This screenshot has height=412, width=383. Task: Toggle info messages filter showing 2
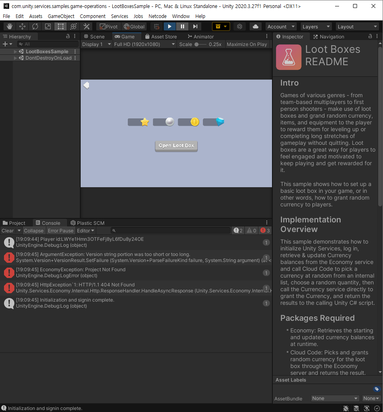click(x=238, y=230)
